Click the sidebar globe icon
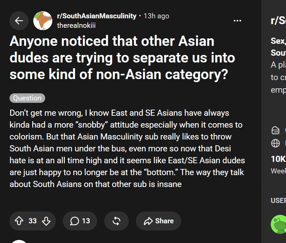Viewport: 286px width, 243px height. point(275,143)
